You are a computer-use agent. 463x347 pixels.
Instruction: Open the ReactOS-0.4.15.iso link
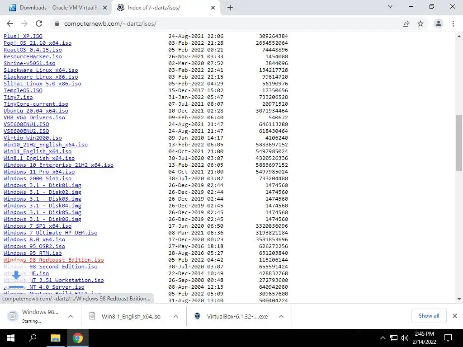(33, 50)
